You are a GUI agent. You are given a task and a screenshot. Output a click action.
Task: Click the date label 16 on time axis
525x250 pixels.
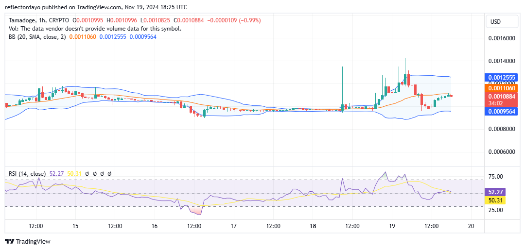pos(155,226)
